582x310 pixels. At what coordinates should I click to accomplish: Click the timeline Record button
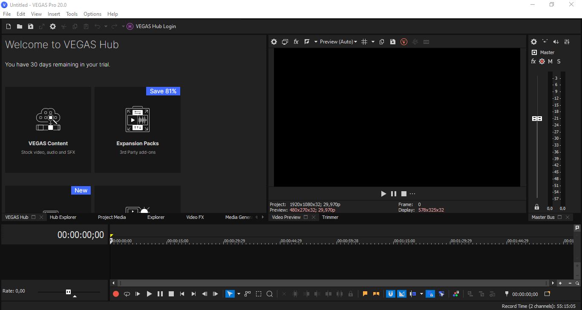coord(116,294)
